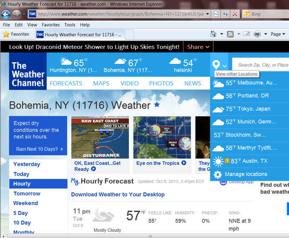Click Eye on the Tropics link
289x238 pixels.
point(161,163)
